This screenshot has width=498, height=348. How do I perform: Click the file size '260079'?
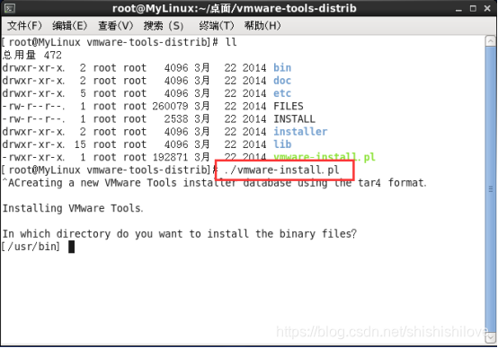pos(170,106)
